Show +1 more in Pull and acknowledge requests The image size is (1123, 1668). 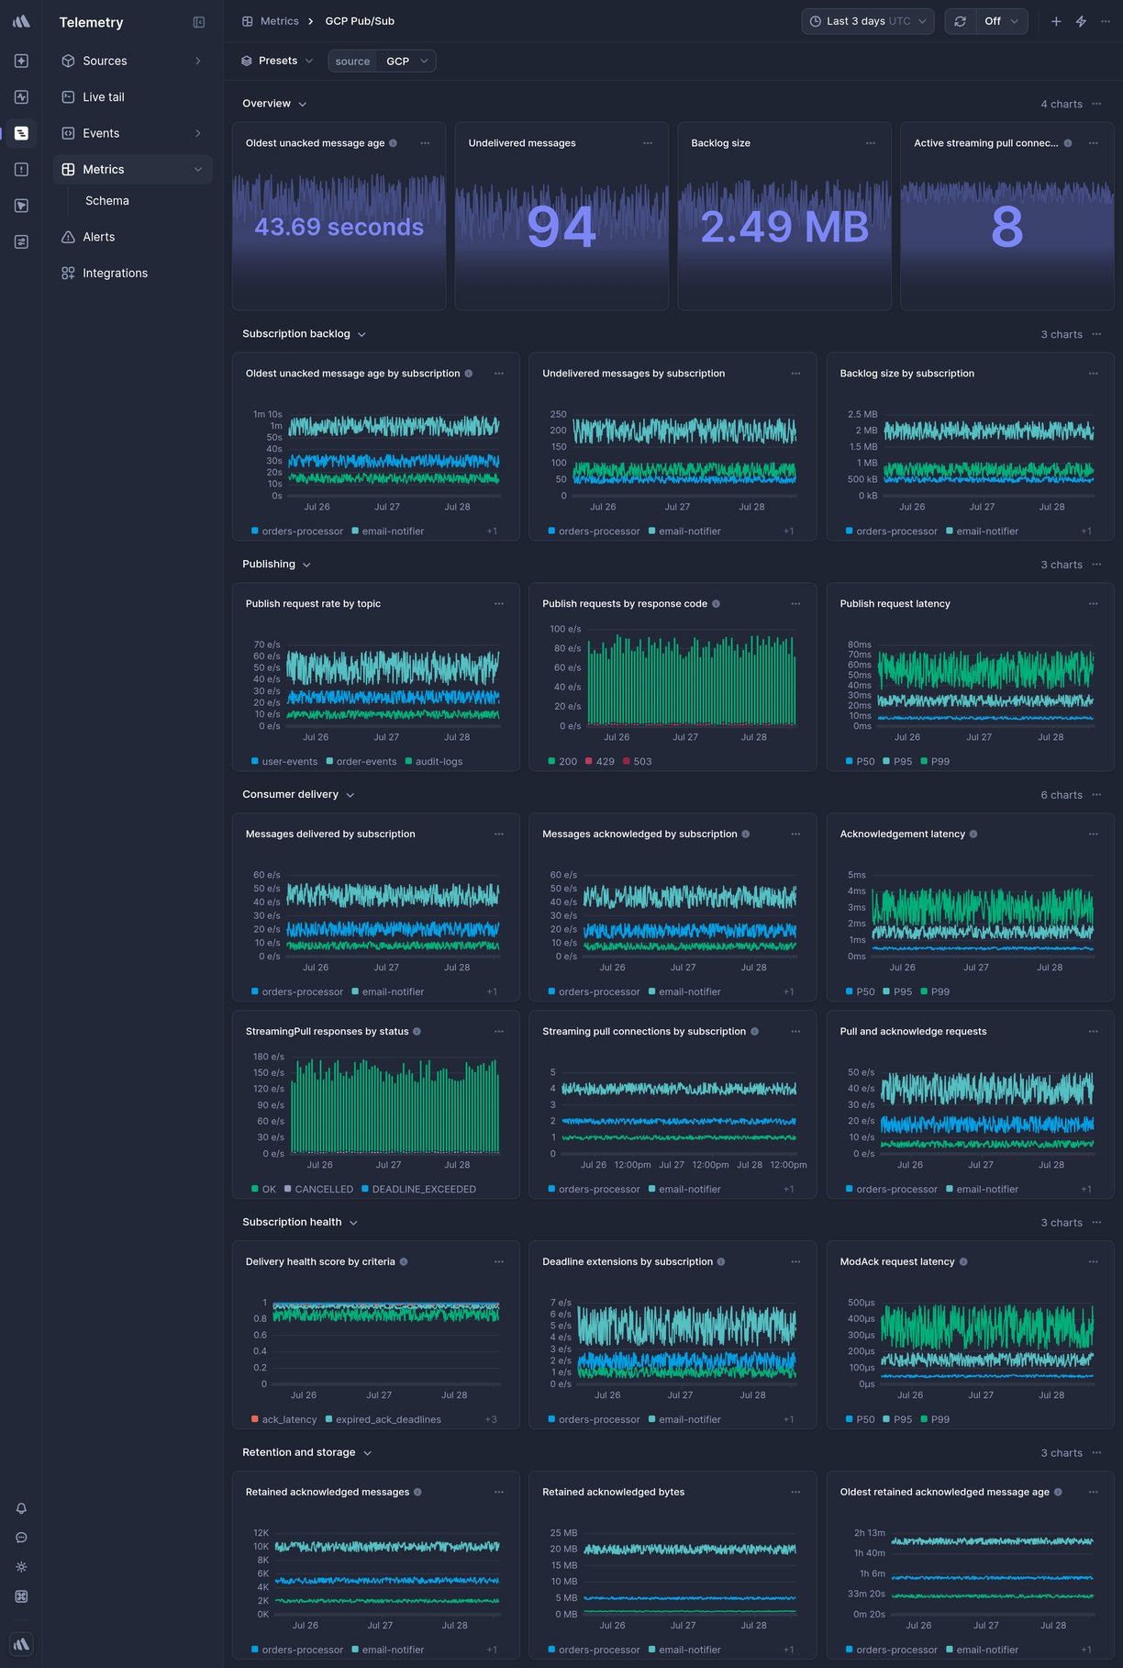pos(1086,1190)
